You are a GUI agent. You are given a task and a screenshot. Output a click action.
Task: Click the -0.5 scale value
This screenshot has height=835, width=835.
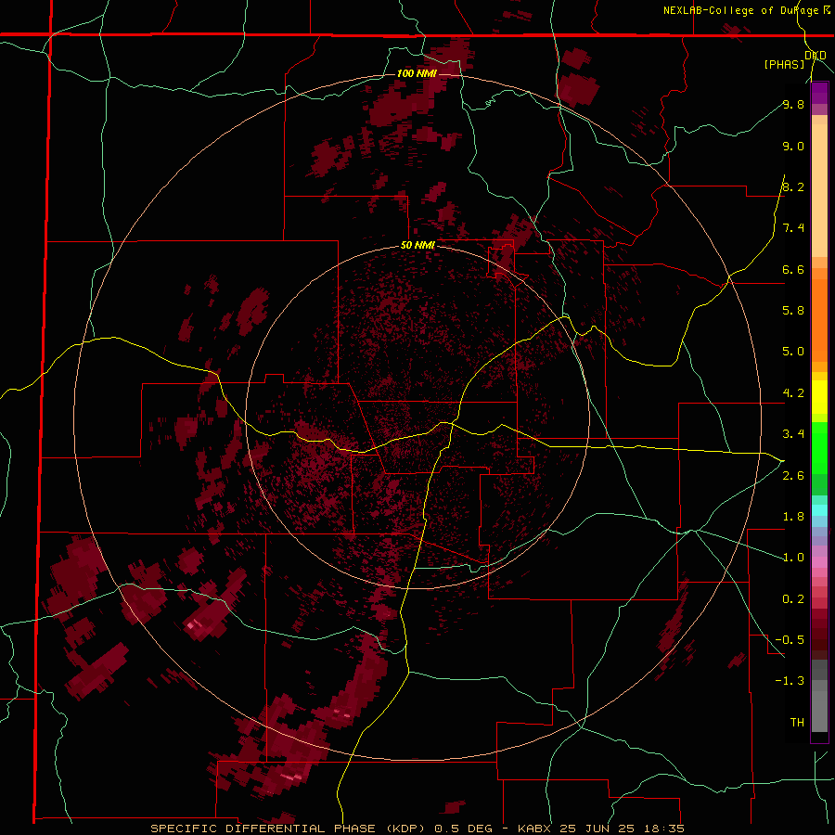pos(790,639)
